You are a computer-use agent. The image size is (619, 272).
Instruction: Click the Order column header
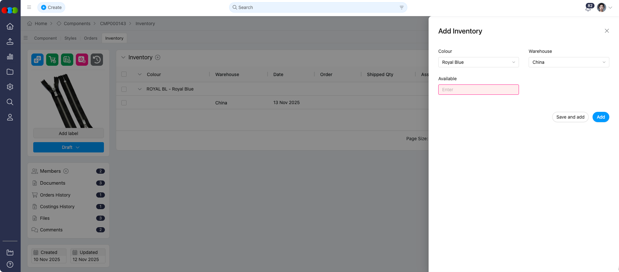326,74
